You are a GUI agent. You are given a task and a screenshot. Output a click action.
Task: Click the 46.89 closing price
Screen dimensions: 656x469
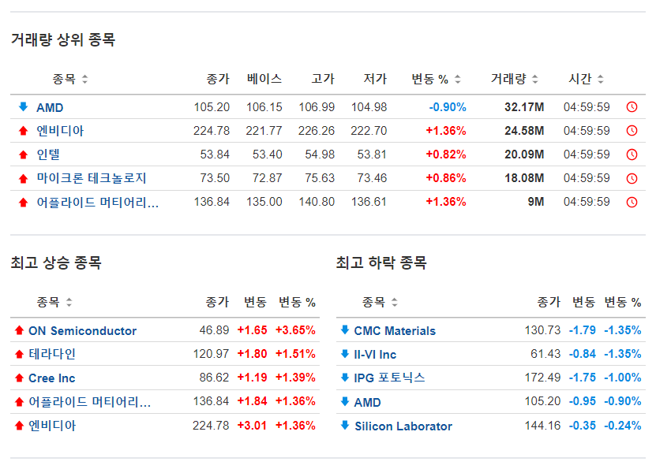tap(214, 330)
